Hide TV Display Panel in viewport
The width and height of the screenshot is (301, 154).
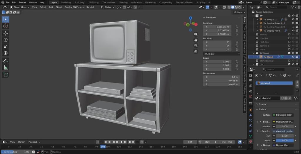pos(293,31)
